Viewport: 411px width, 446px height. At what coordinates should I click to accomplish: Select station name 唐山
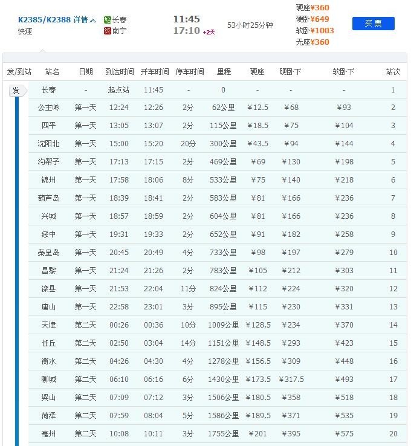48,307
